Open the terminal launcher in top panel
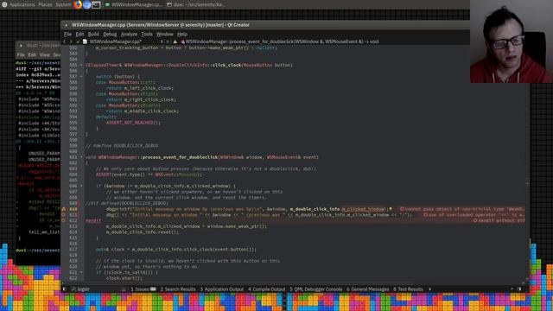This screenshot has height=311, width=553. click(96, 4)
